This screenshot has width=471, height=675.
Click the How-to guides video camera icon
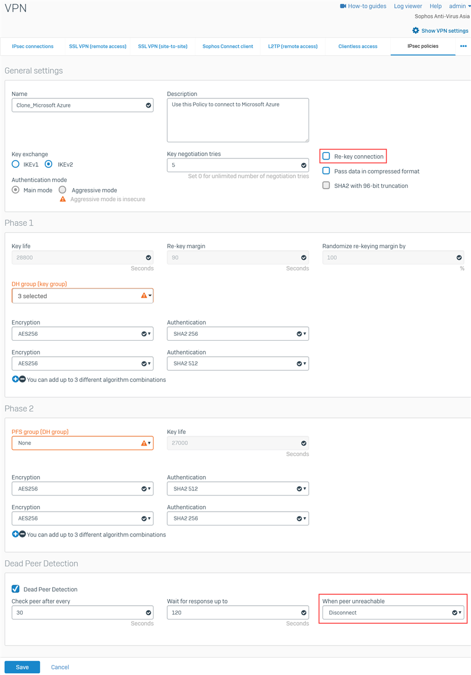(x=343, y=6)
